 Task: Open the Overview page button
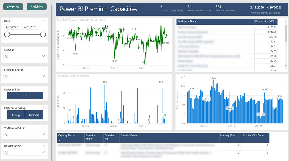[13, 7]
